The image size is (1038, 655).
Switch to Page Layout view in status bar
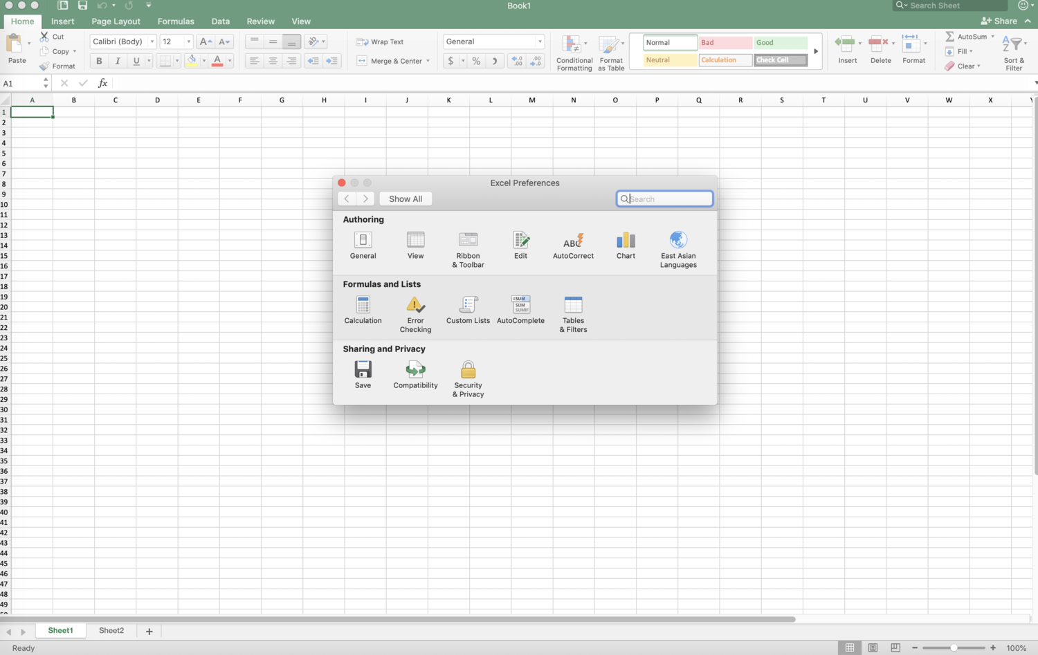[873, 648]
